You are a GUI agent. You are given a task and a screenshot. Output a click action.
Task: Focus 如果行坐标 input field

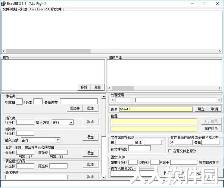[133, 162]
